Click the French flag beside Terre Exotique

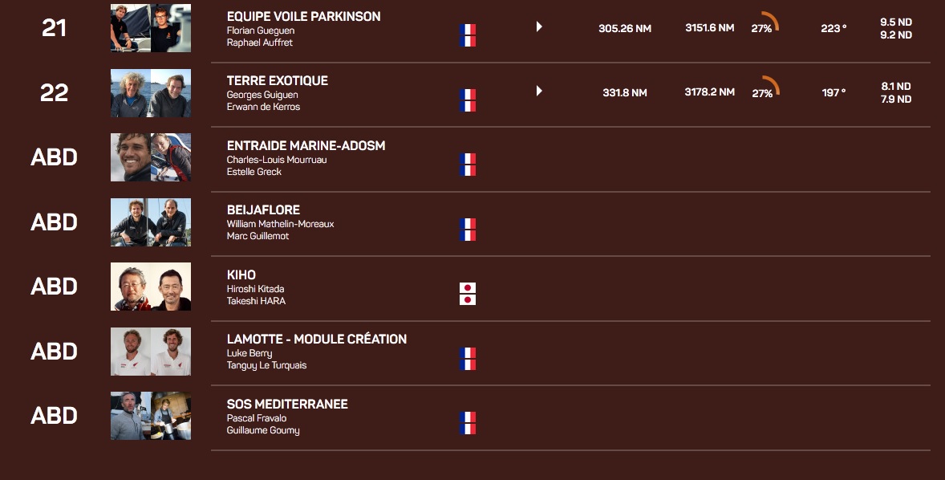pos(468,100)
